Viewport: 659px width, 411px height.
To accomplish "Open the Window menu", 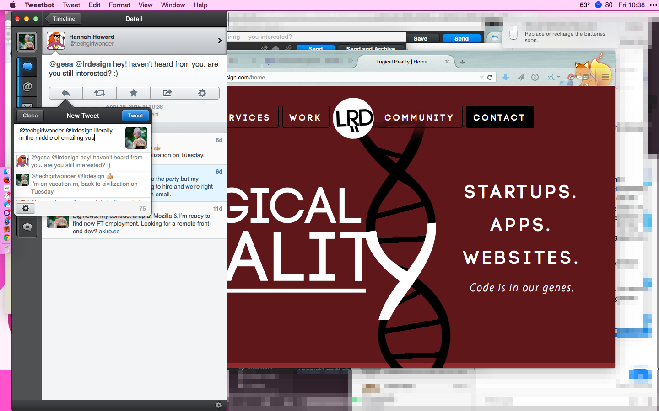I will coord(173,5).
